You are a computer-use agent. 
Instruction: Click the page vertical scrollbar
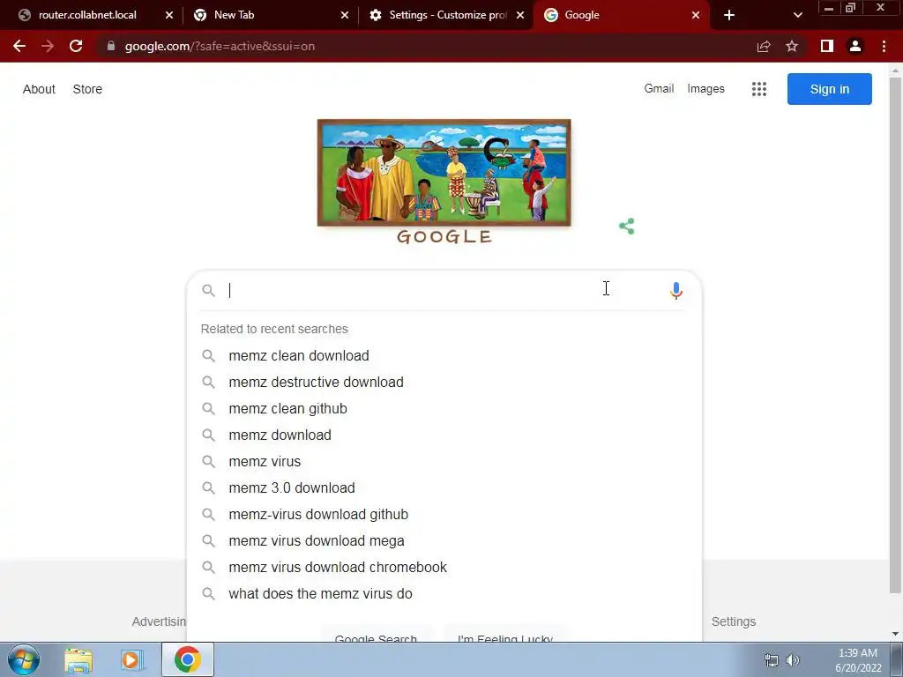(x=895, y=334)
